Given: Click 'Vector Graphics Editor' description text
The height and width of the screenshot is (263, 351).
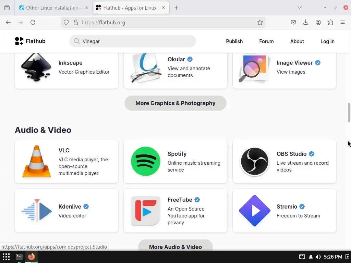Looking at the screenshot, I should tap(84, 72).
